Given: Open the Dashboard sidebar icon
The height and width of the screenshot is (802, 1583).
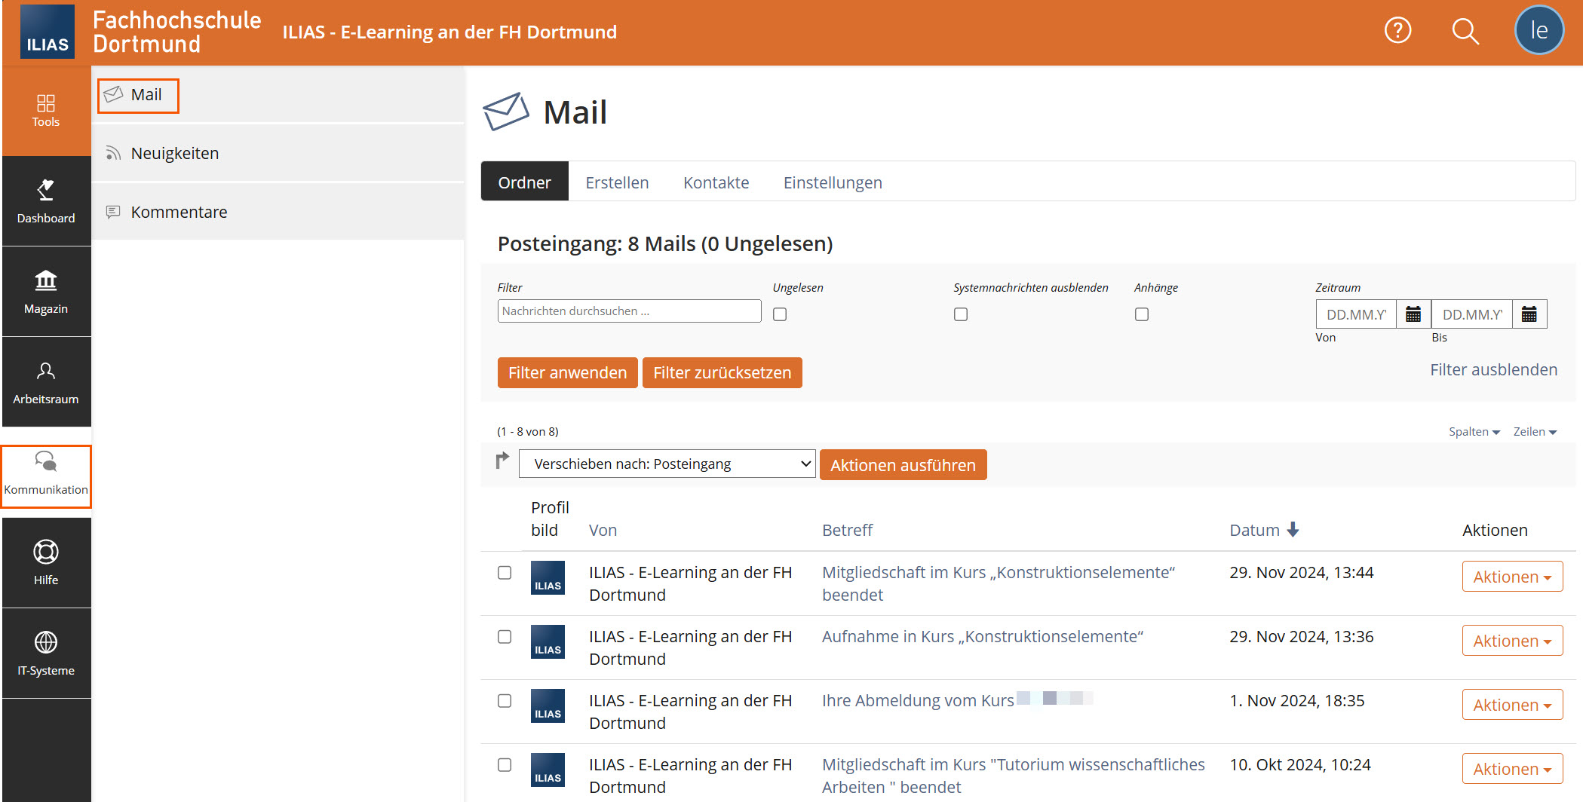Looking at the screenshot, I should click(45, 201).
